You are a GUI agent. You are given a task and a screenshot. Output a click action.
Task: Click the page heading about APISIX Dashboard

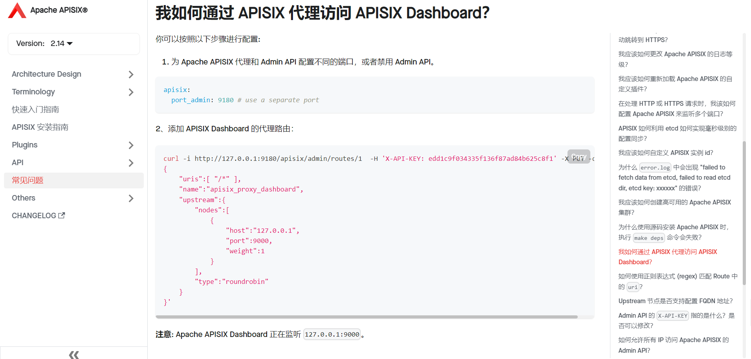coord(322,13)
